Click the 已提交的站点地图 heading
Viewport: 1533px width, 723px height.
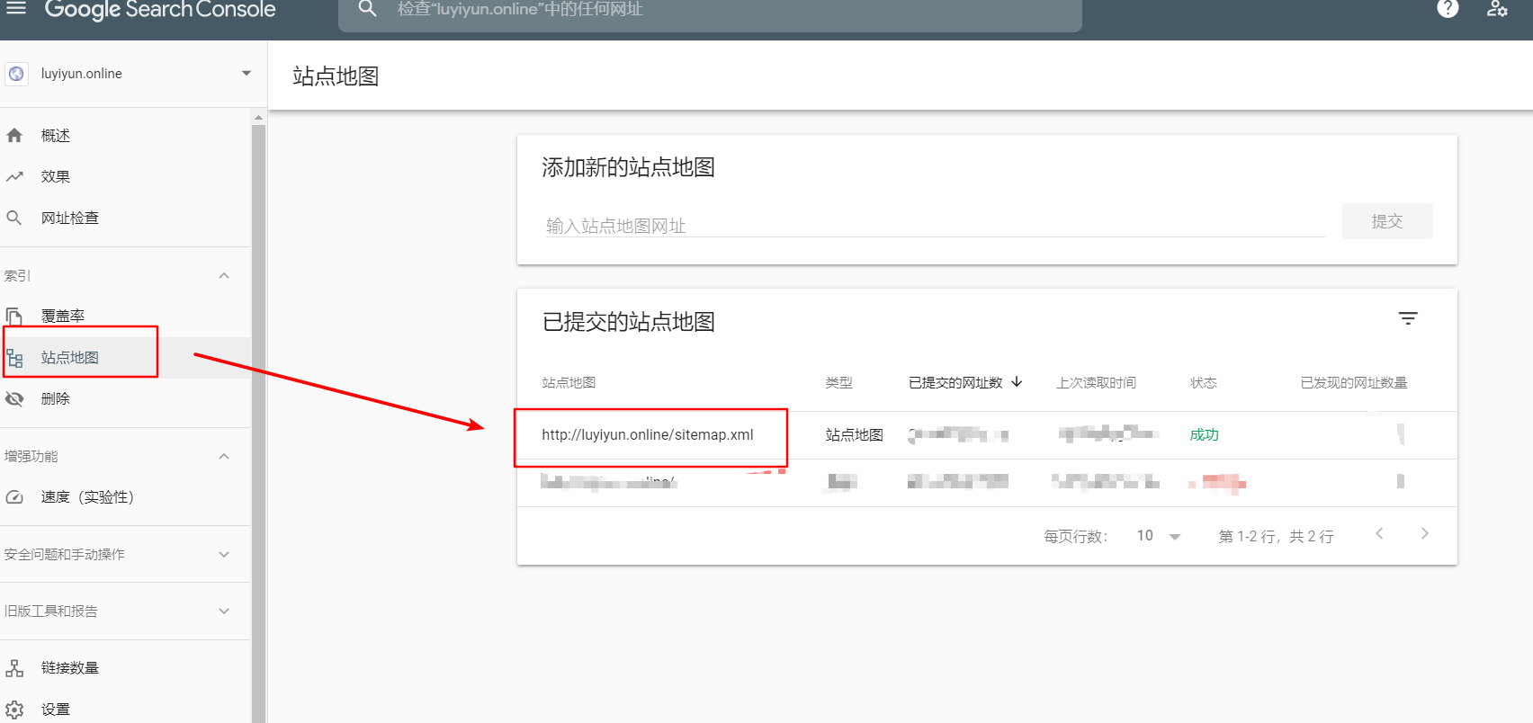[629, 322]
